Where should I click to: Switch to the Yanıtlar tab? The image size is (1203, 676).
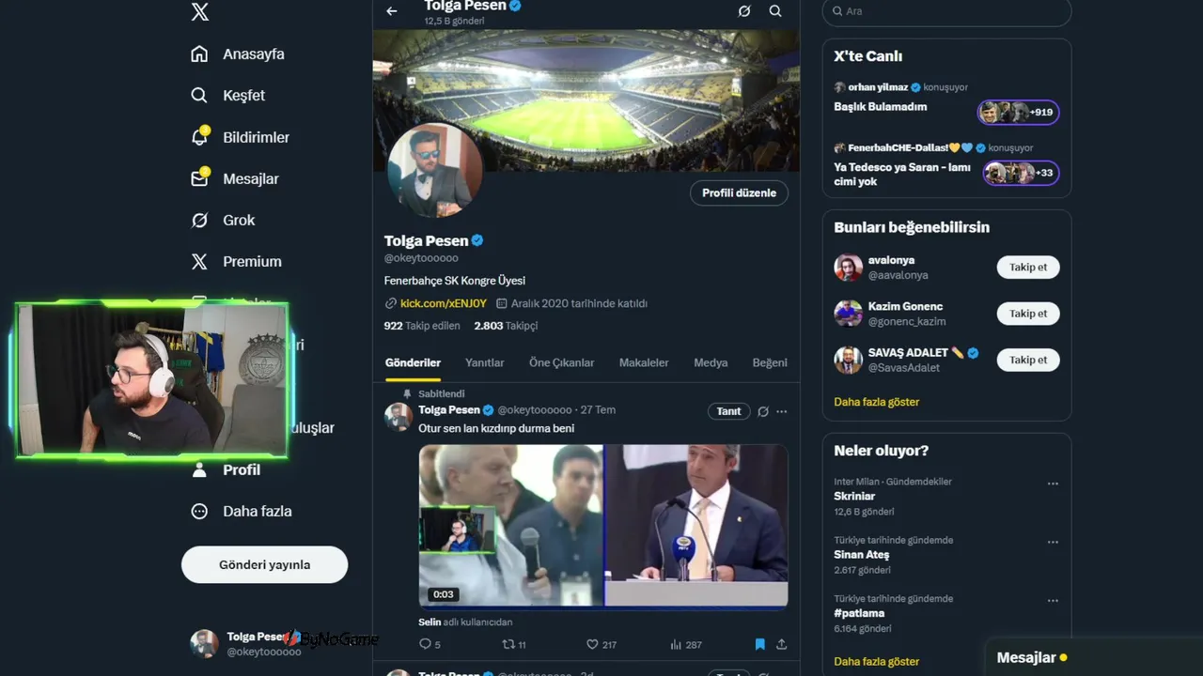(484, 362)
